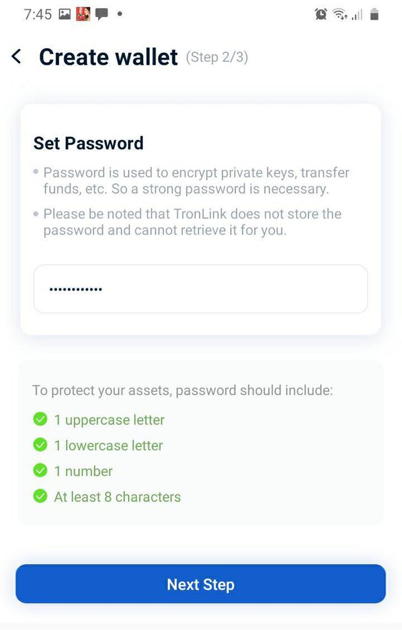Tap the green check beside lowercase letter
The height and width of the screenshot is (630, 402).
click(40, 445)
